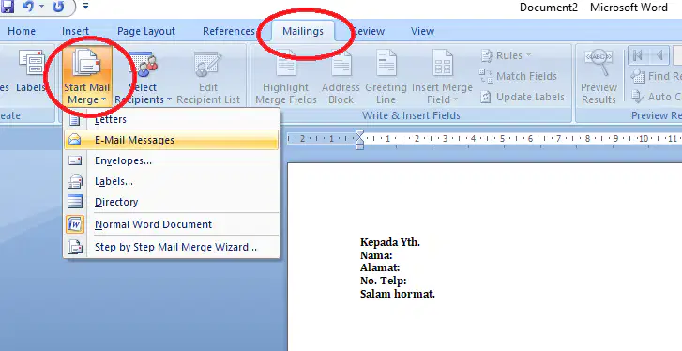682x351 pixels.
Task: Insert a Greeting Line
Action: tap(386, 77)
